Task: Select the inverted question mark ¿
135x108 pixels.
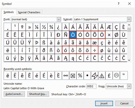Action: [x=58, y=27]
